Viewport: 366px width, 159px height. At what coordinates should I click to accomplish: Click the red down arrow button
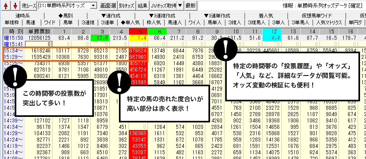15,6
